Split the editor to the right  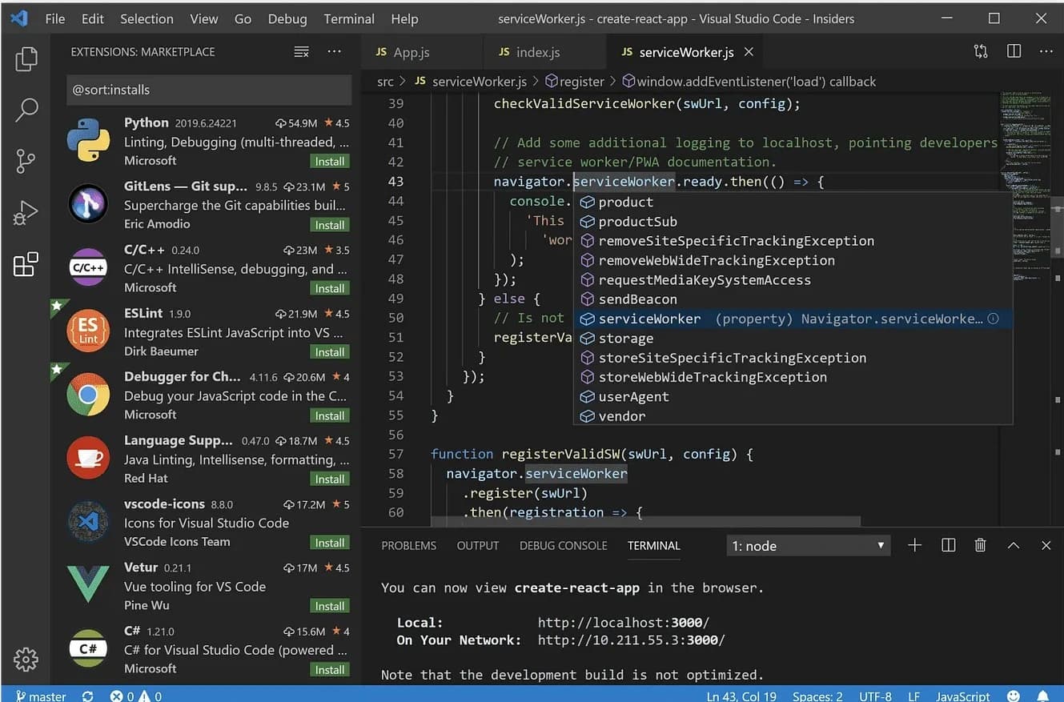coord(1014,51)
